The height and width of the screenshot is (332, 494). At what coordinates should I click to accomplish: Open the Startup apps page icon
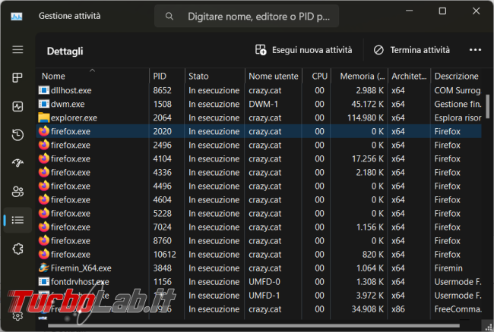17,163
